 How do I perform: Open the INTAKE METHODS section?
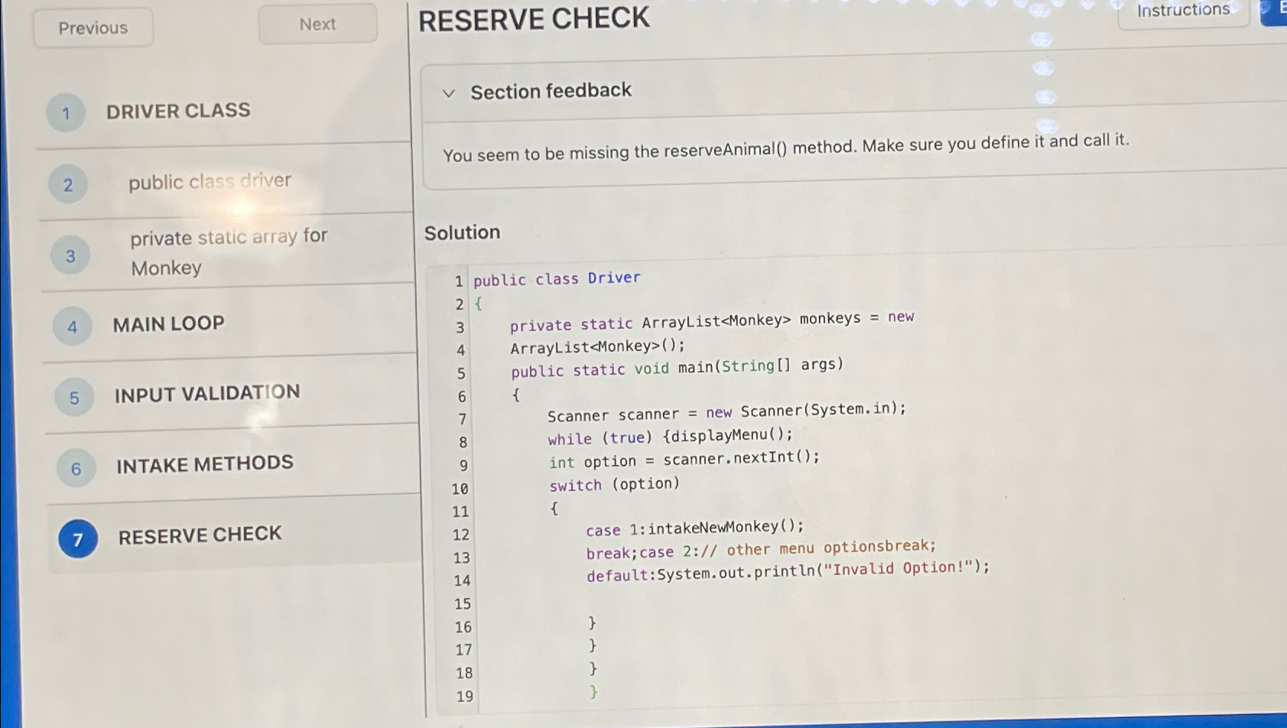(x=205, y=463)
